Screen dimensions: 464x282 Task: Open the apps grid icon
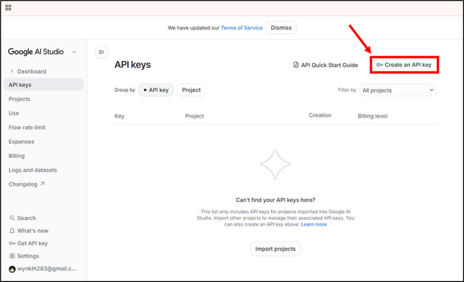8,7
